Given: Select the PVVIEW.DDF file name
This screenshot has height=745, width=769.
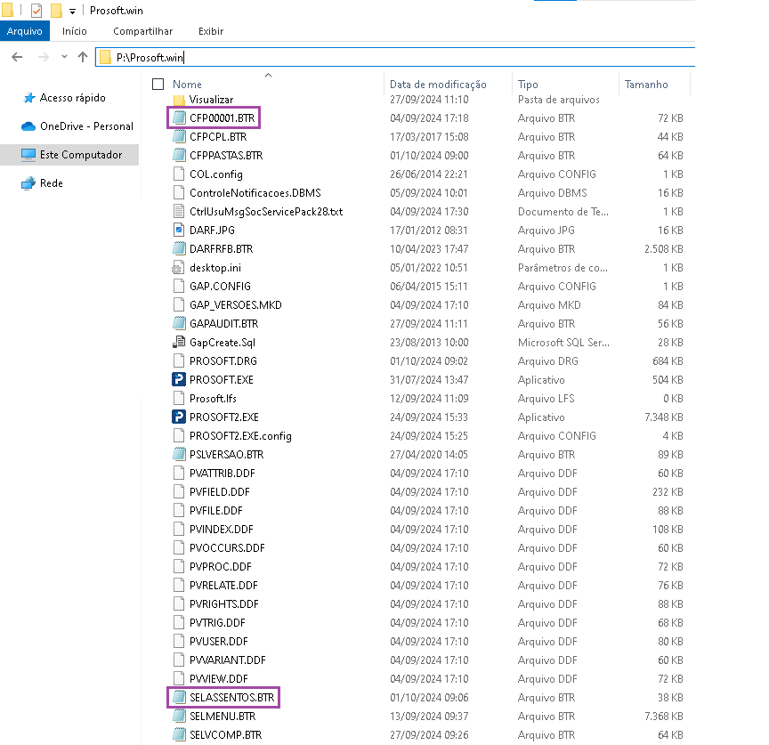Looking at the screenshot, I should pyautogui.click(x=219, y=679).
